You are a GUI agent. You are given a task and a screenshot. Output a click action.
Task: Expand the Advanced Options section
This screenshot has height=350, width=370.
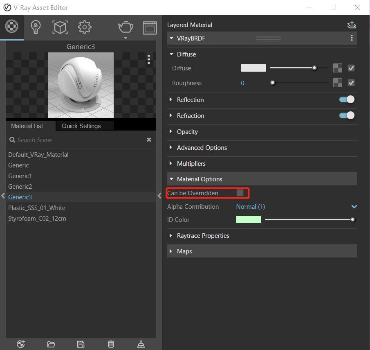[171, 147]
